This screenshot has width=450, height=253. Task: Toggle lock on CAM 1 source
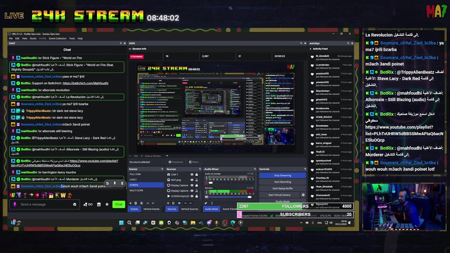197,174
